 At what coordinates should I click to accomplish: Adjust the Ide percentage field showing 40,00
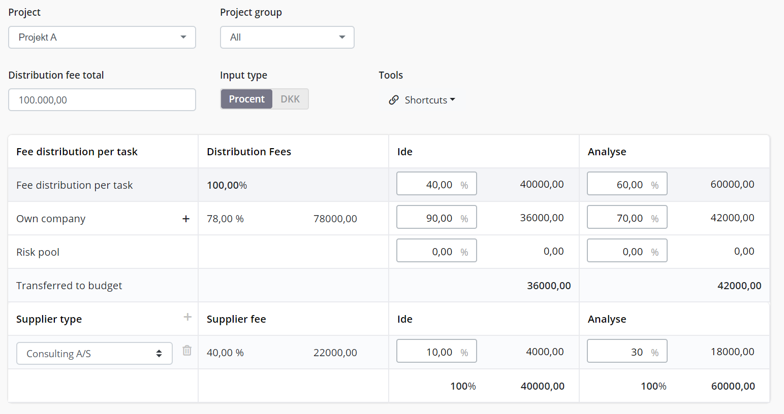pyautogui.click(x=436, y=183)
